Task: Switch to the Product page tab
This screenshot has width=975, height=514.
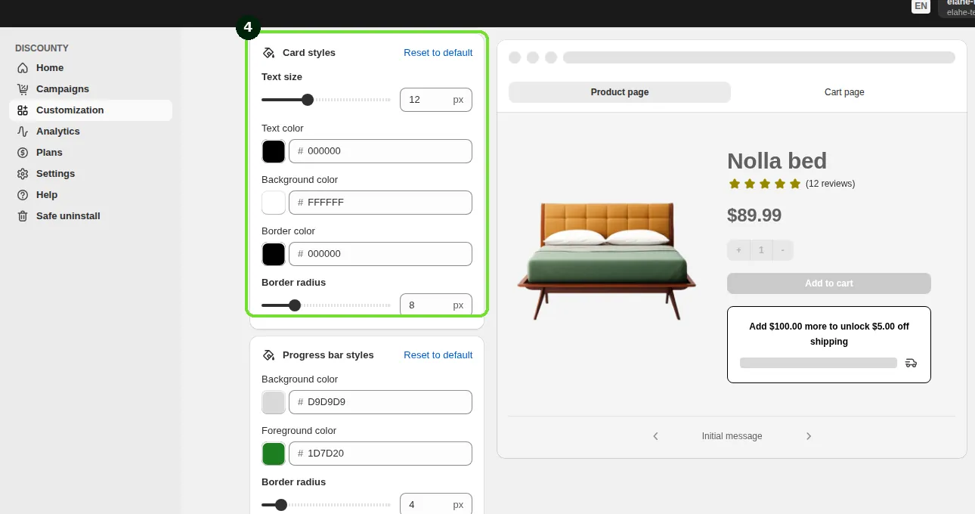Action: click(x=620, y=92)
